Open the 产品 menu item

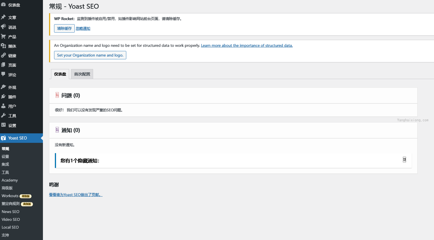12,37
